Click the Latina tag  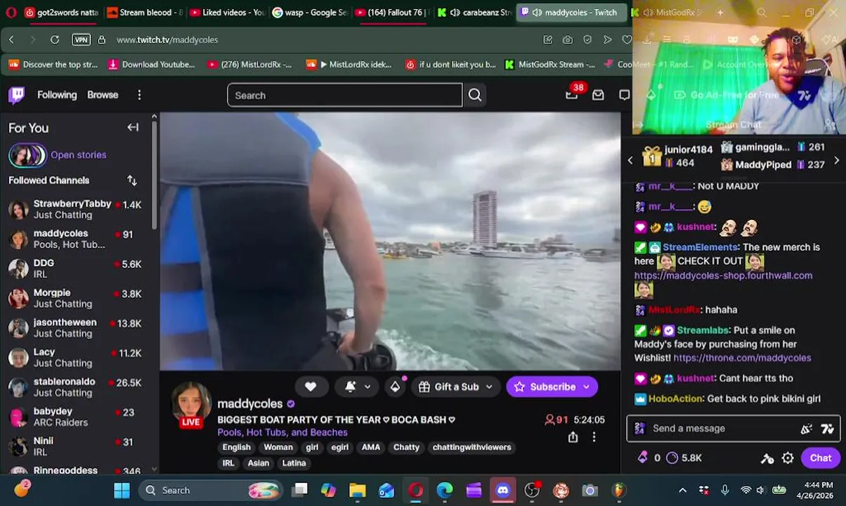pyautogui.click(x=294, y=463)
